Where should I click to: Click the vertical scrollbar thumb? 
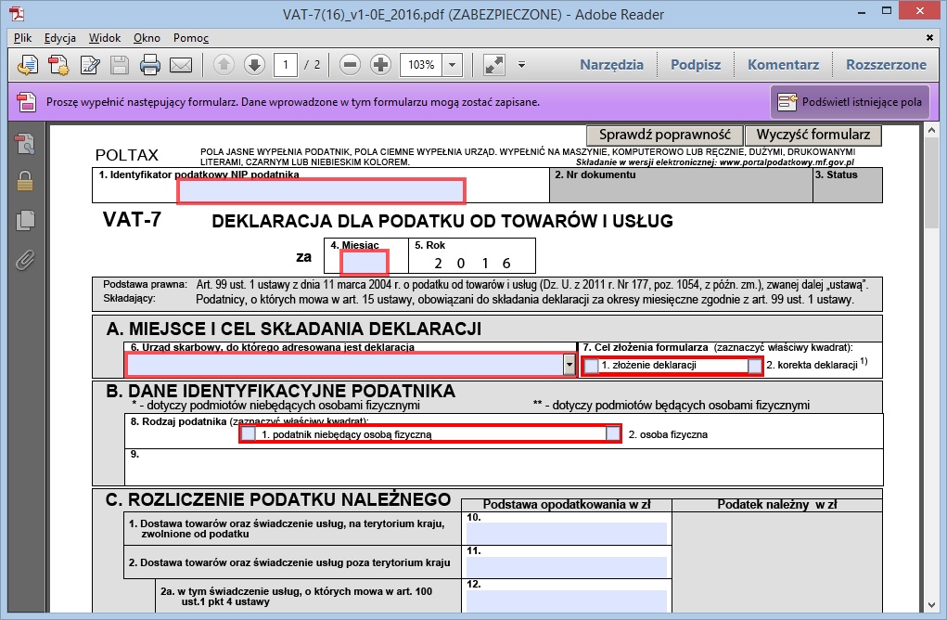(930, 185)
